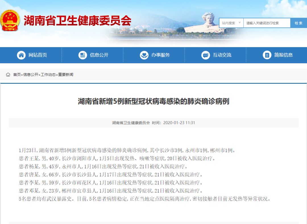
Task: Go to 工作动态 in the breadcrumb
Action: 48,74
